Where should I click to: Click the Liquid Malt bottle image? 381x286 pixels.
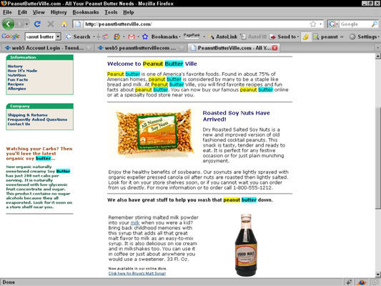[246, 245]
